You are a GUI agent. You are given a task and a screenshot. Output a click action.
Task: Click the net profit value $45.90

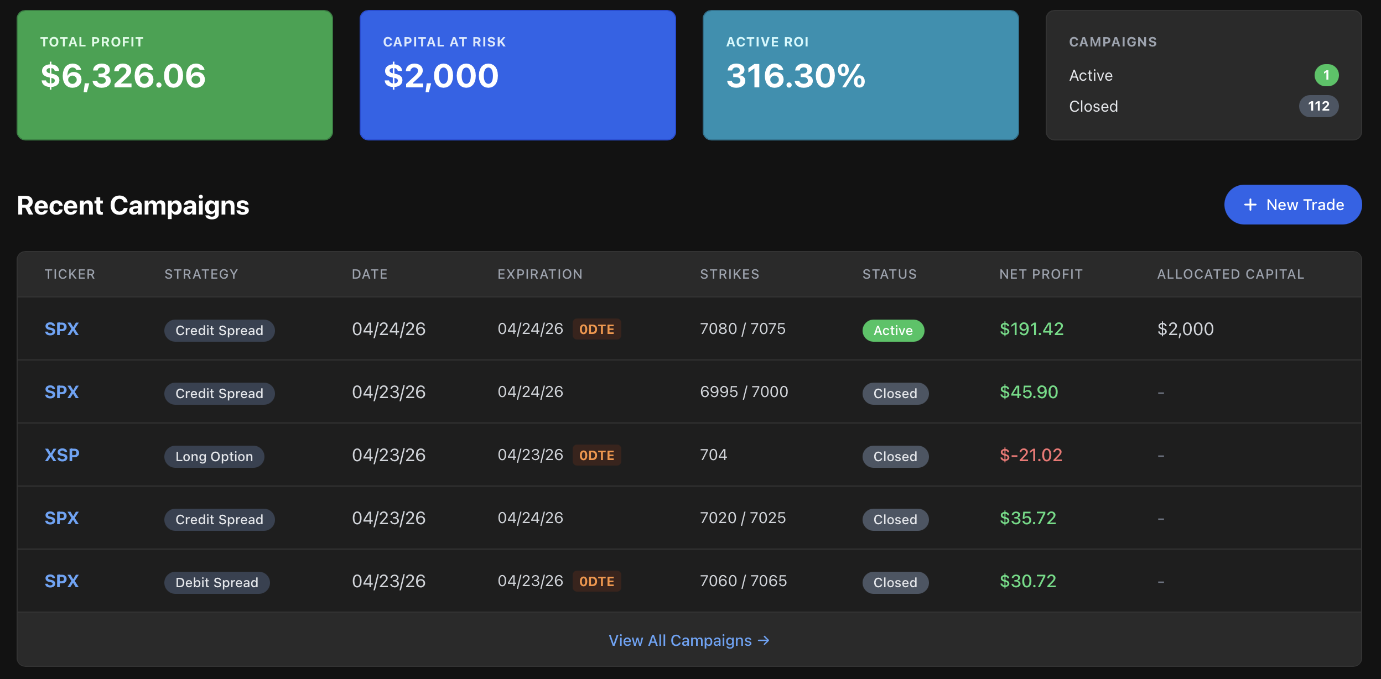[1029, 392]
